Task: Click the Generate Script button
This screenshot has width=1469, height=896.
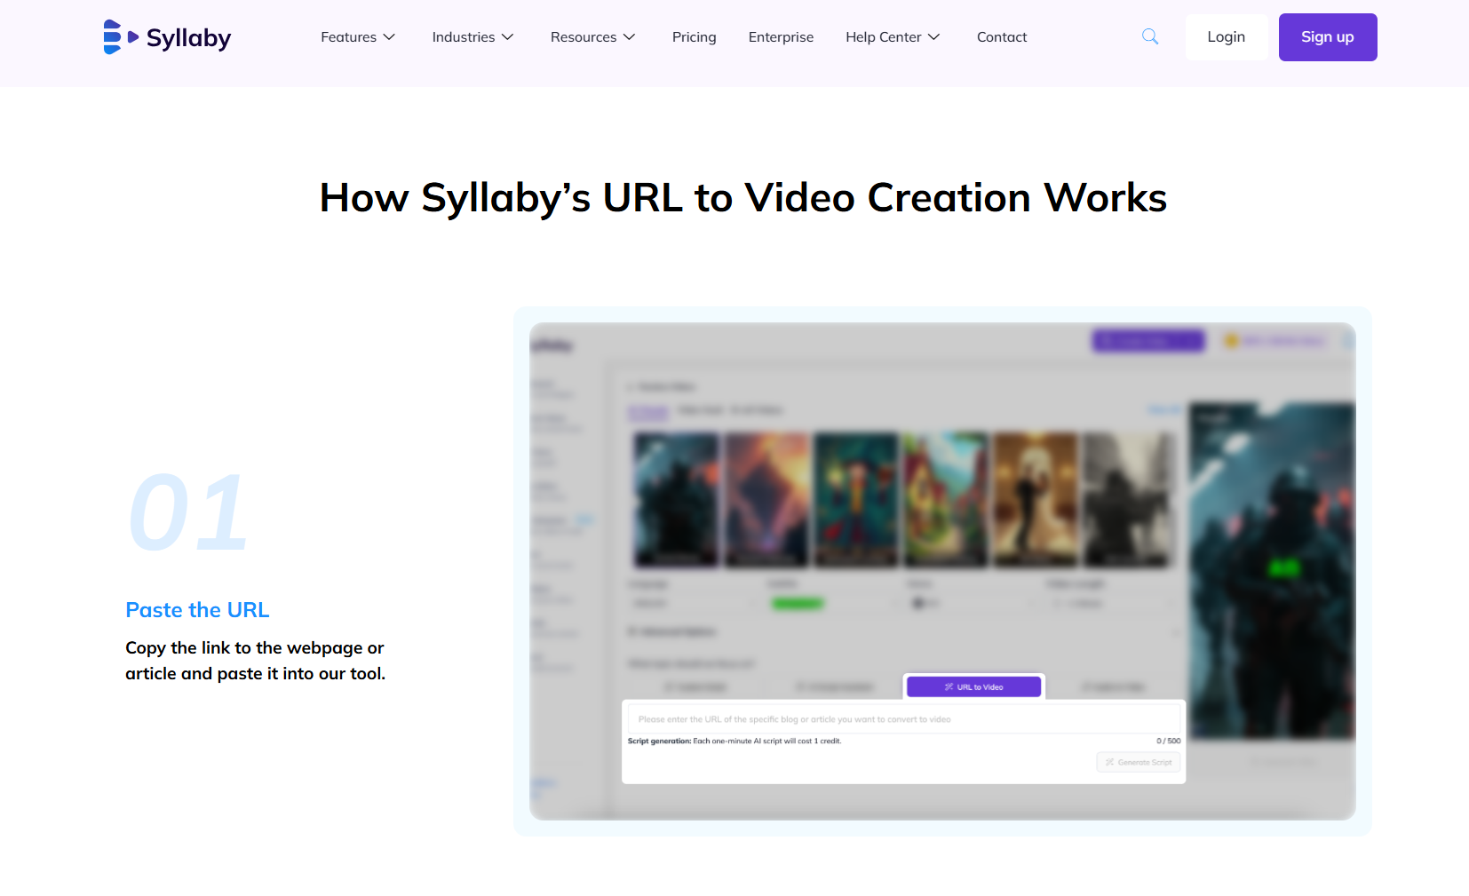Action: 1138,762
